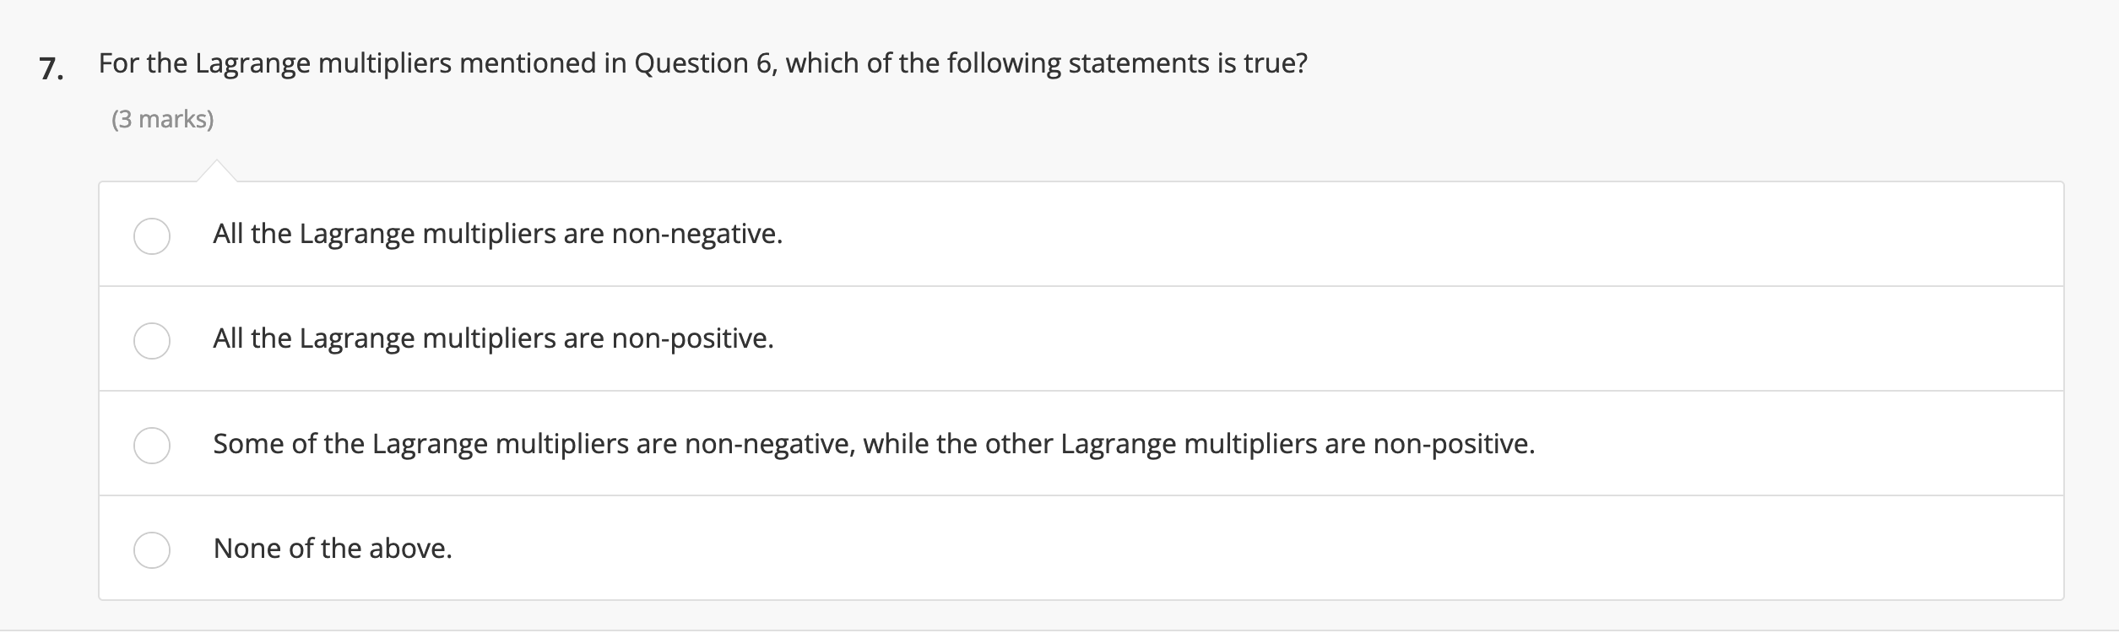The height and width of the screenshot is (633, 2119).
Task: Click the 3 marks label
Action: pyautogui.click(x=163, y=119)
